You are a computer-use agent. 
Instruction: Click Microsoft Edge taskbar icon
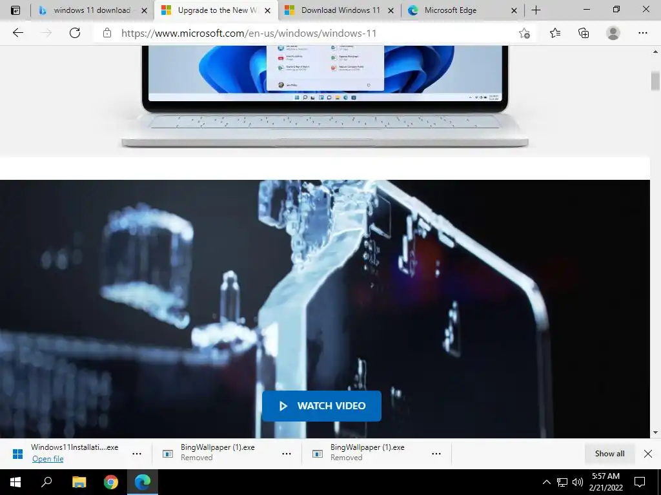click(143, 482)
